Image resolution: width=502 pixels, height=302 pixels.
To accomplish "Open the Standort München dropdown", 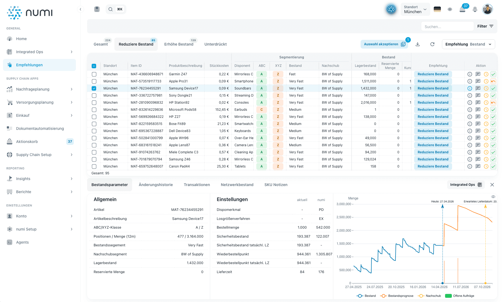I will [415, 9].
